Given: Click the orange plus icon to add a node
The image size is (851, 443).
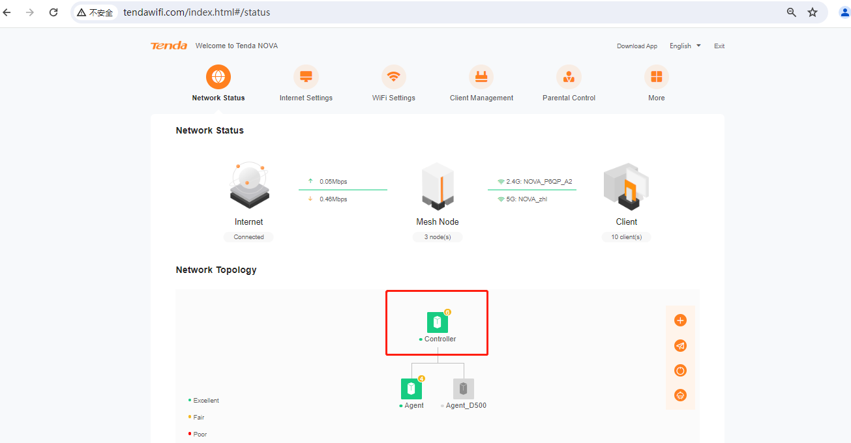Looking at the screenshot, I should (x=680, y=321).
